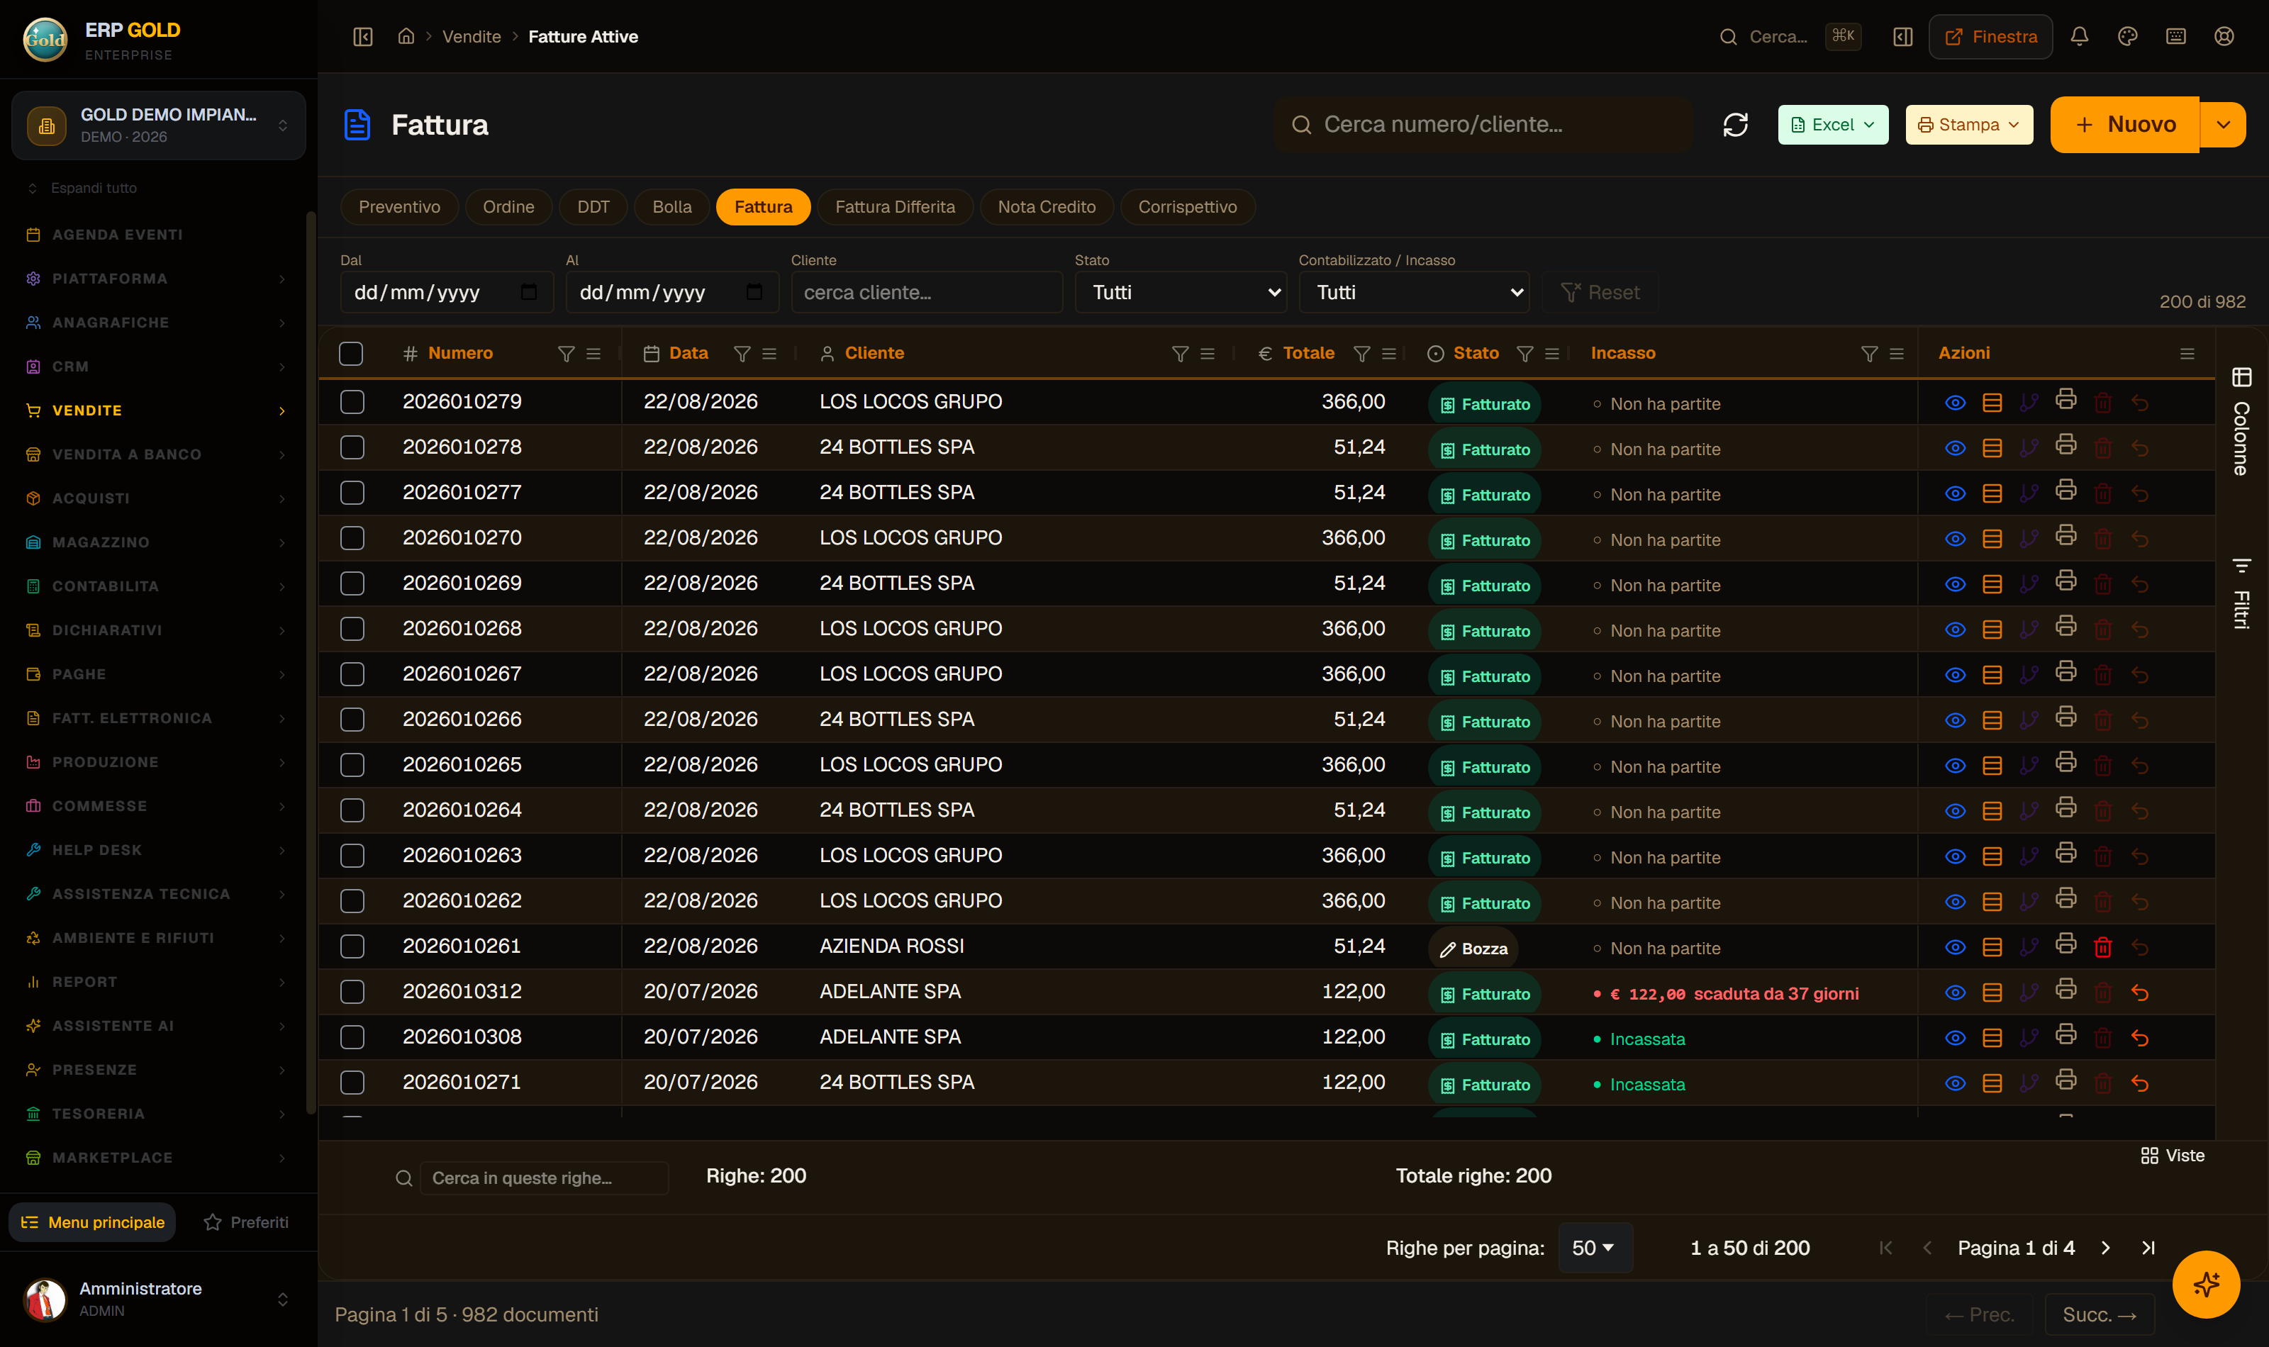Collapse the sidebar with the panel icon
2269x1347 pixels.
(363, 36)
